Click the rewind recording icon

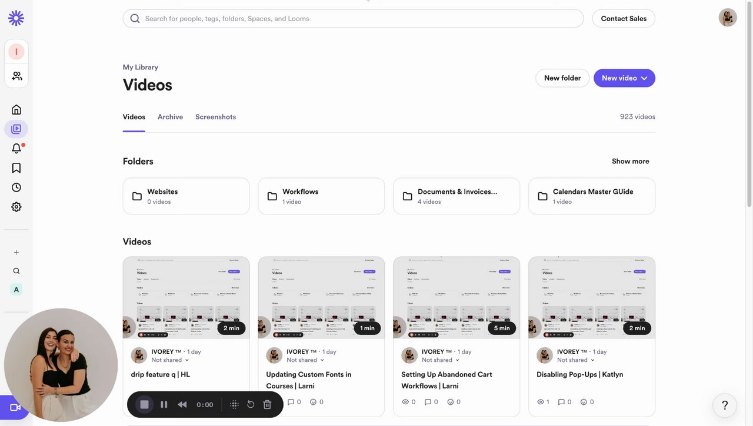pyautogui.click(x=182, y=404)
